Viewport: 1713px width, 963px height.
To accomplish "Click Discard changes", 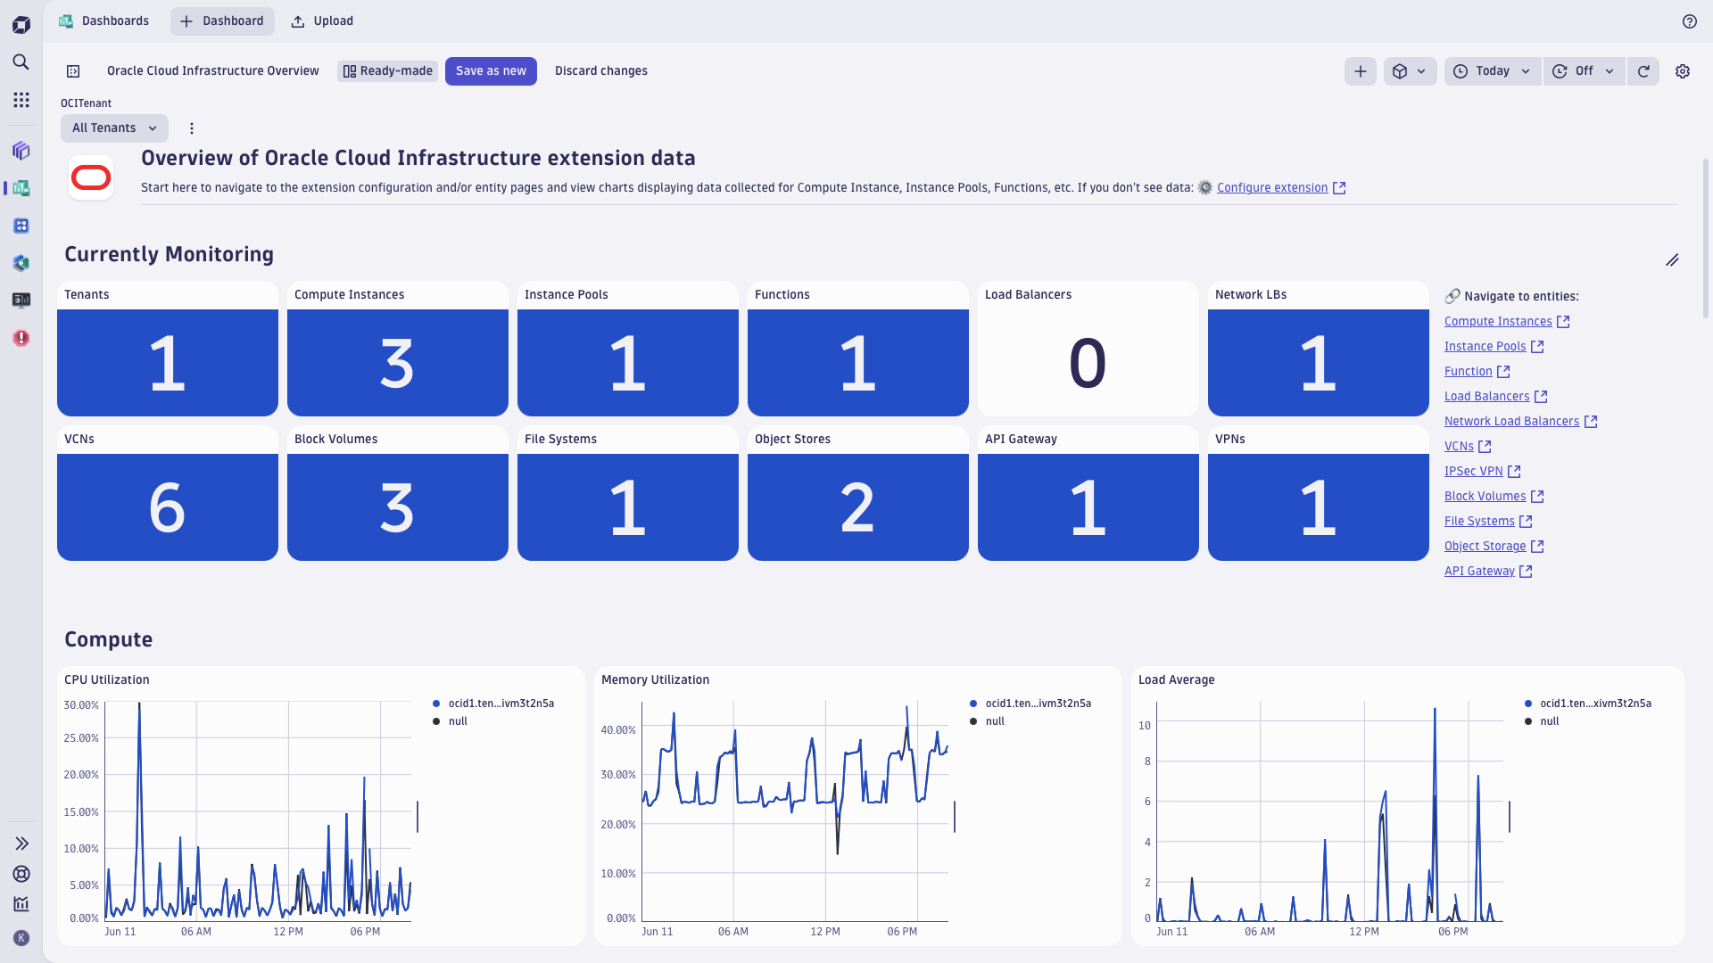I will (x=601, y=71).
